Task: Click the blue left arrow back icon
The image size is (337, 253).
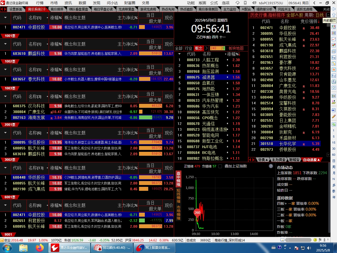Action: [334, 9]
